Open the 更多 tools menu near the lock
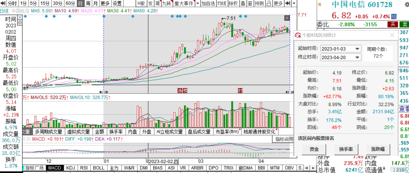 pos(278,3)
